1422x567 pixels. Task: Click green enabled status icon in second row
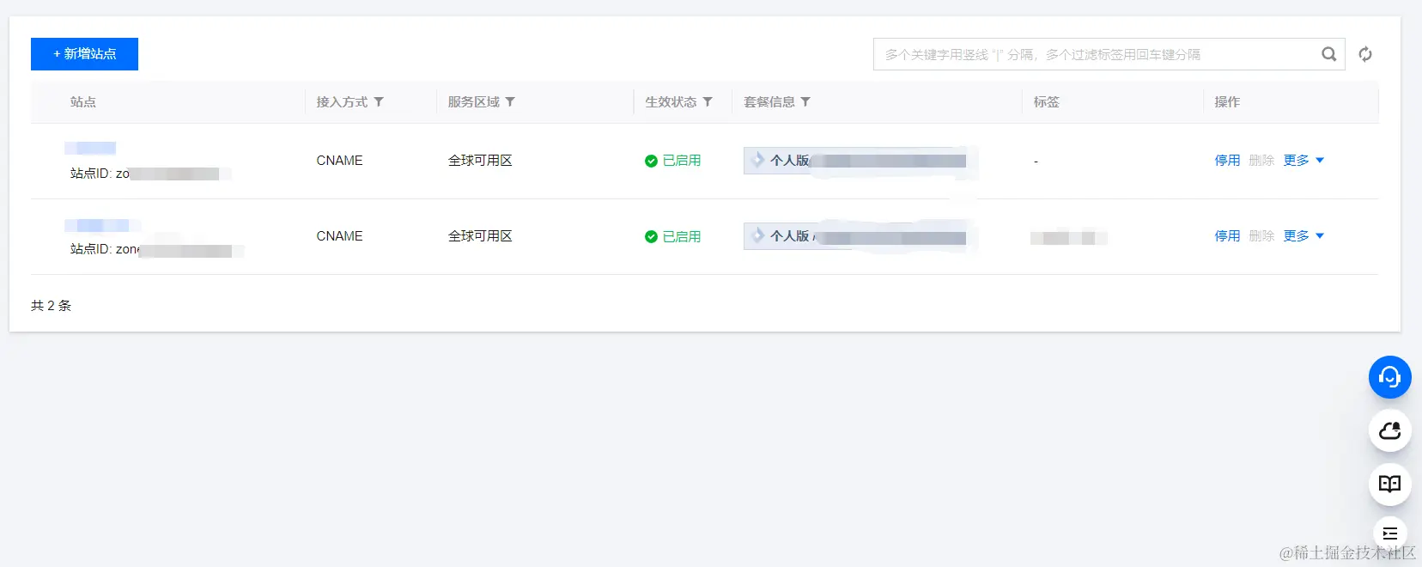coord(651,236)
